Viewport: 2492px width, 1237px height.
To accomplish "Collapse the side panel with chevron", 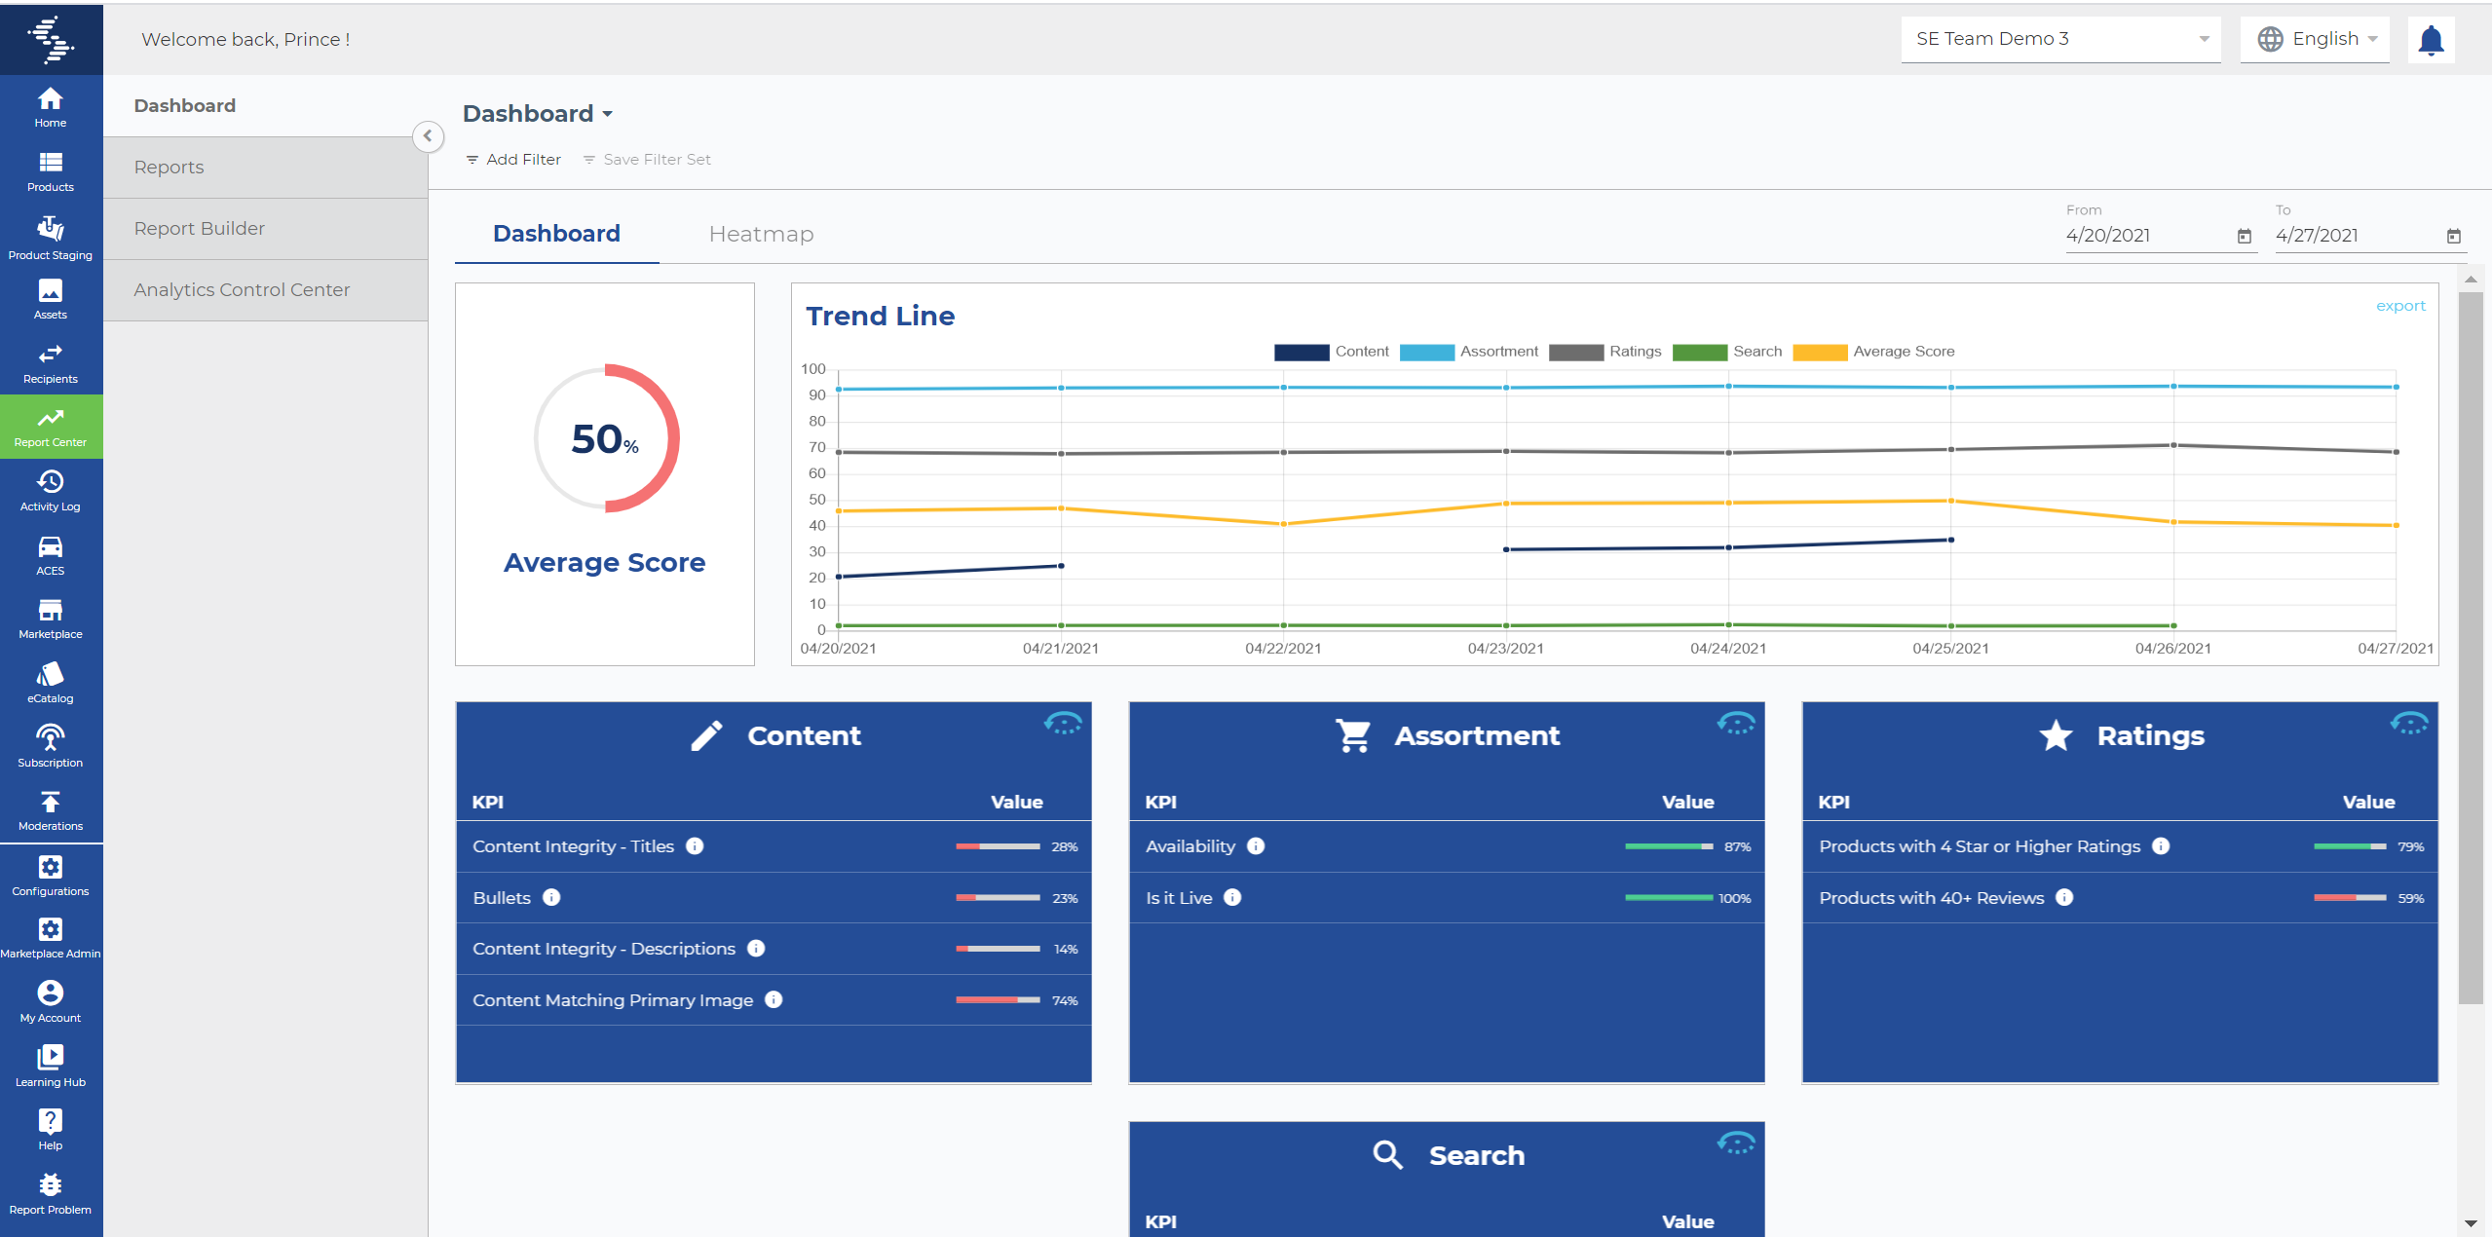I will coord(428,136).
